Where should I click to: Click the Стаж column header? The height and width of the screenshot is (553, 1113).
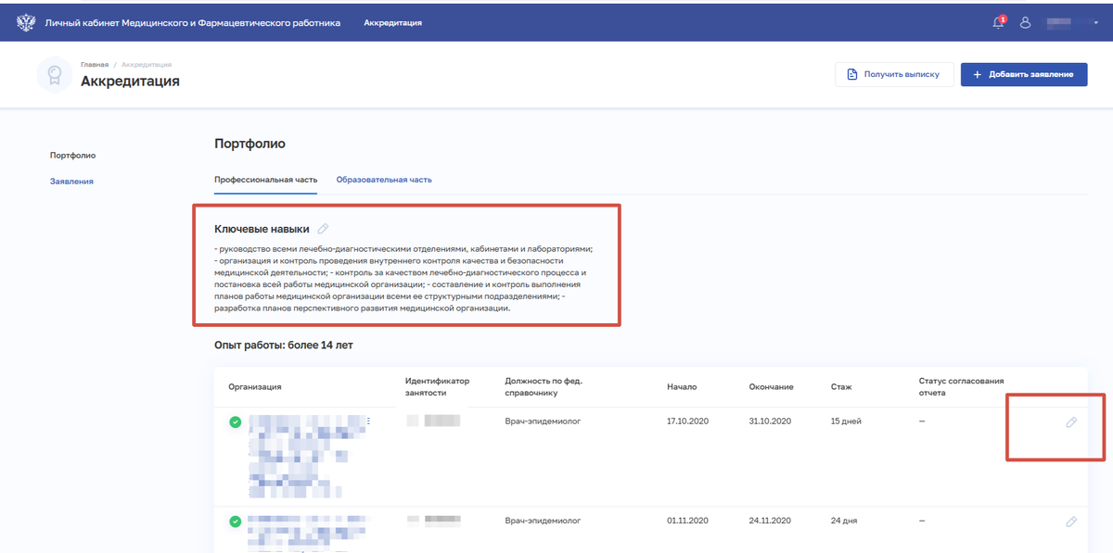pyautogui.click(x=841, y=386)
